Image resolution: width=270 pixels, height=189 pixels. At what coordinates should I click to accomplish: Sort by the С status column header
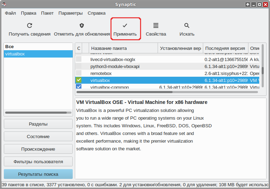pos(79,48)
